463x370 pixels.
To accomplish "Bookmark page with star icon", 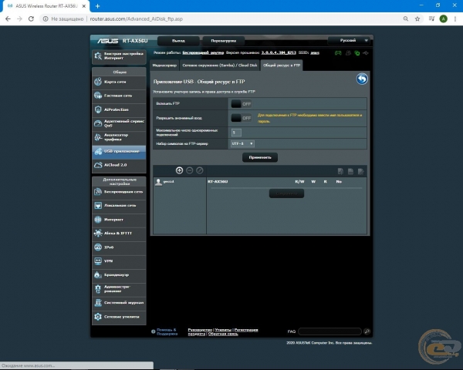I will [x=417, y=18].
